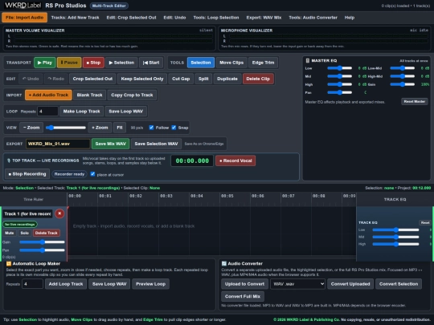Image resolution: width=434 pixels, height=325 pixels.
Task: Stop playback with the red Stop button
Action: click(93, 63)
